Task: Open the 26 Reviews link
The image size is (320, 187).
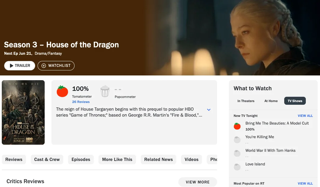Action: (81, 102)
